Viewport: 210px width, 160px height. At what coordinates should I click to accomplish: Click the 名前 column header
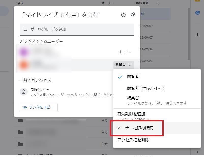(x=21, y=3)
